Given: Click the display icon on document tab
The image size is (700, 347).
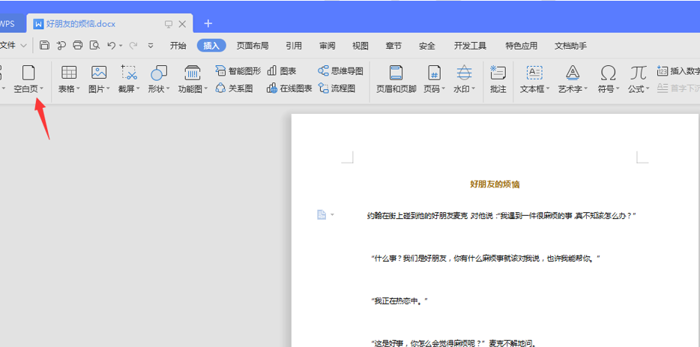Looking at the screenshot, I should [169, 24].
